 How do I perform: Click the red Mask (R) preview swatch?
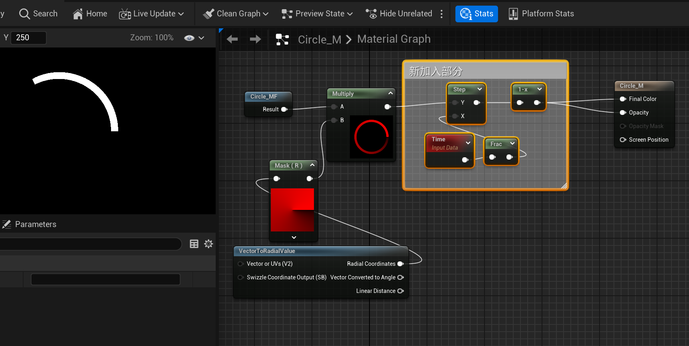pyautogui.click(x=292, y=210)
